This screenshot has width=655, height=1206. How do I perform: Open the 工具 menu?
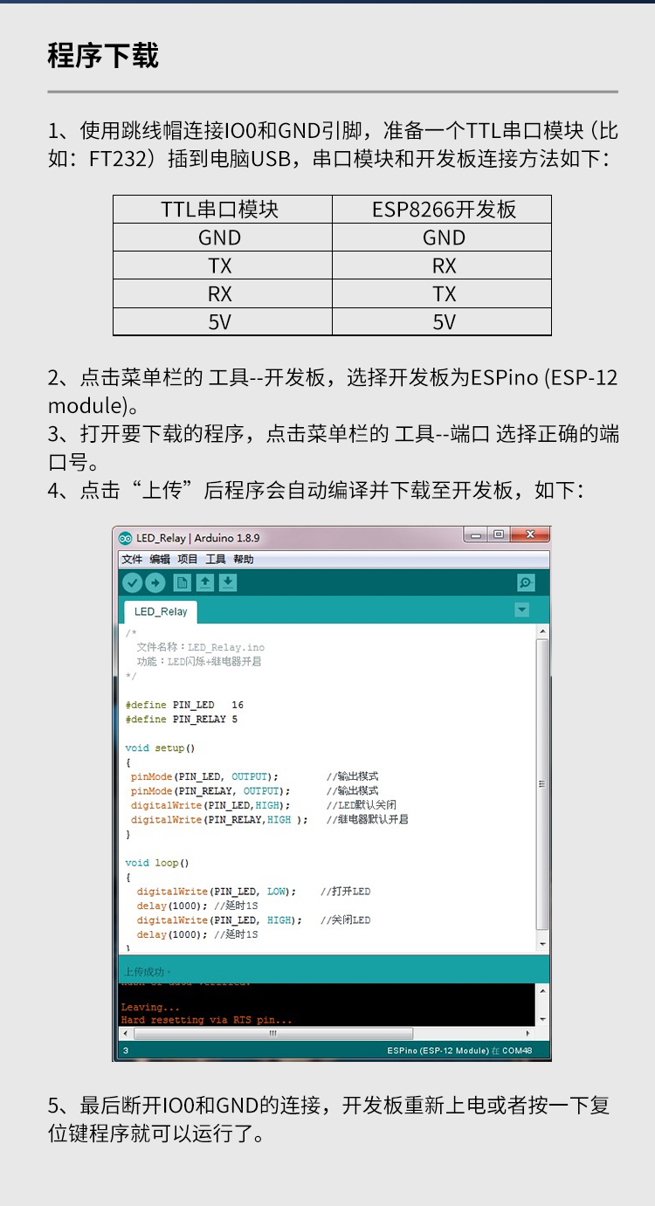click(x=215, y=560)
